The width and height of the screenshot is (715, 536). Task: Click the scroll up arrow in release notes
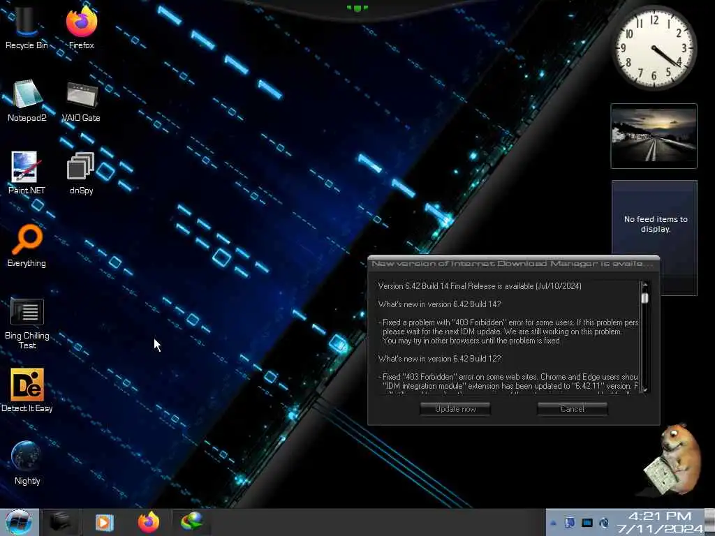coord(644,285)
